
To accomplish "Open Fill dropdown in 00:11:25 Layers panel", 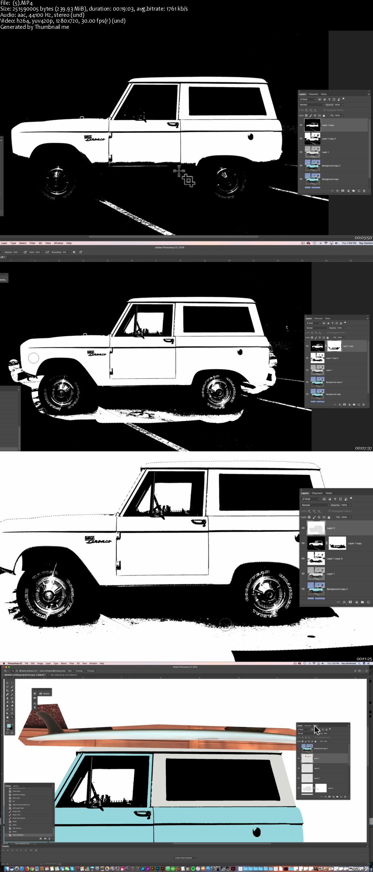I will (x=350, y=517).
